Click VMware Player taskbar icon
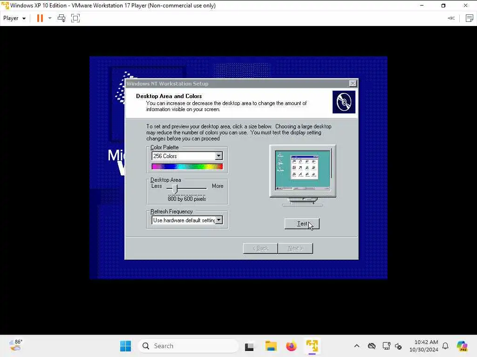This screenshot has width=477, height=357. tap(312, 346)
